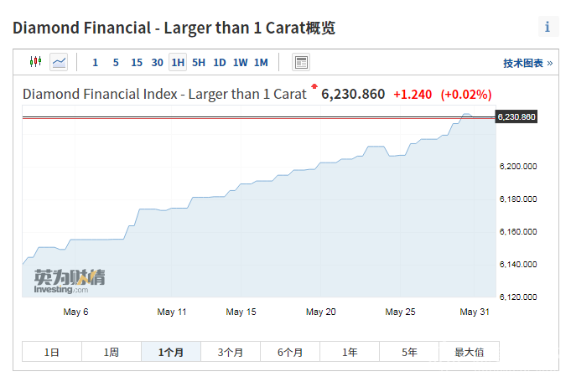The width and height of the screenshot is (571, 382).
Task: Open the news panel icon in chart toolbar
Action: [x=301, y=62]
